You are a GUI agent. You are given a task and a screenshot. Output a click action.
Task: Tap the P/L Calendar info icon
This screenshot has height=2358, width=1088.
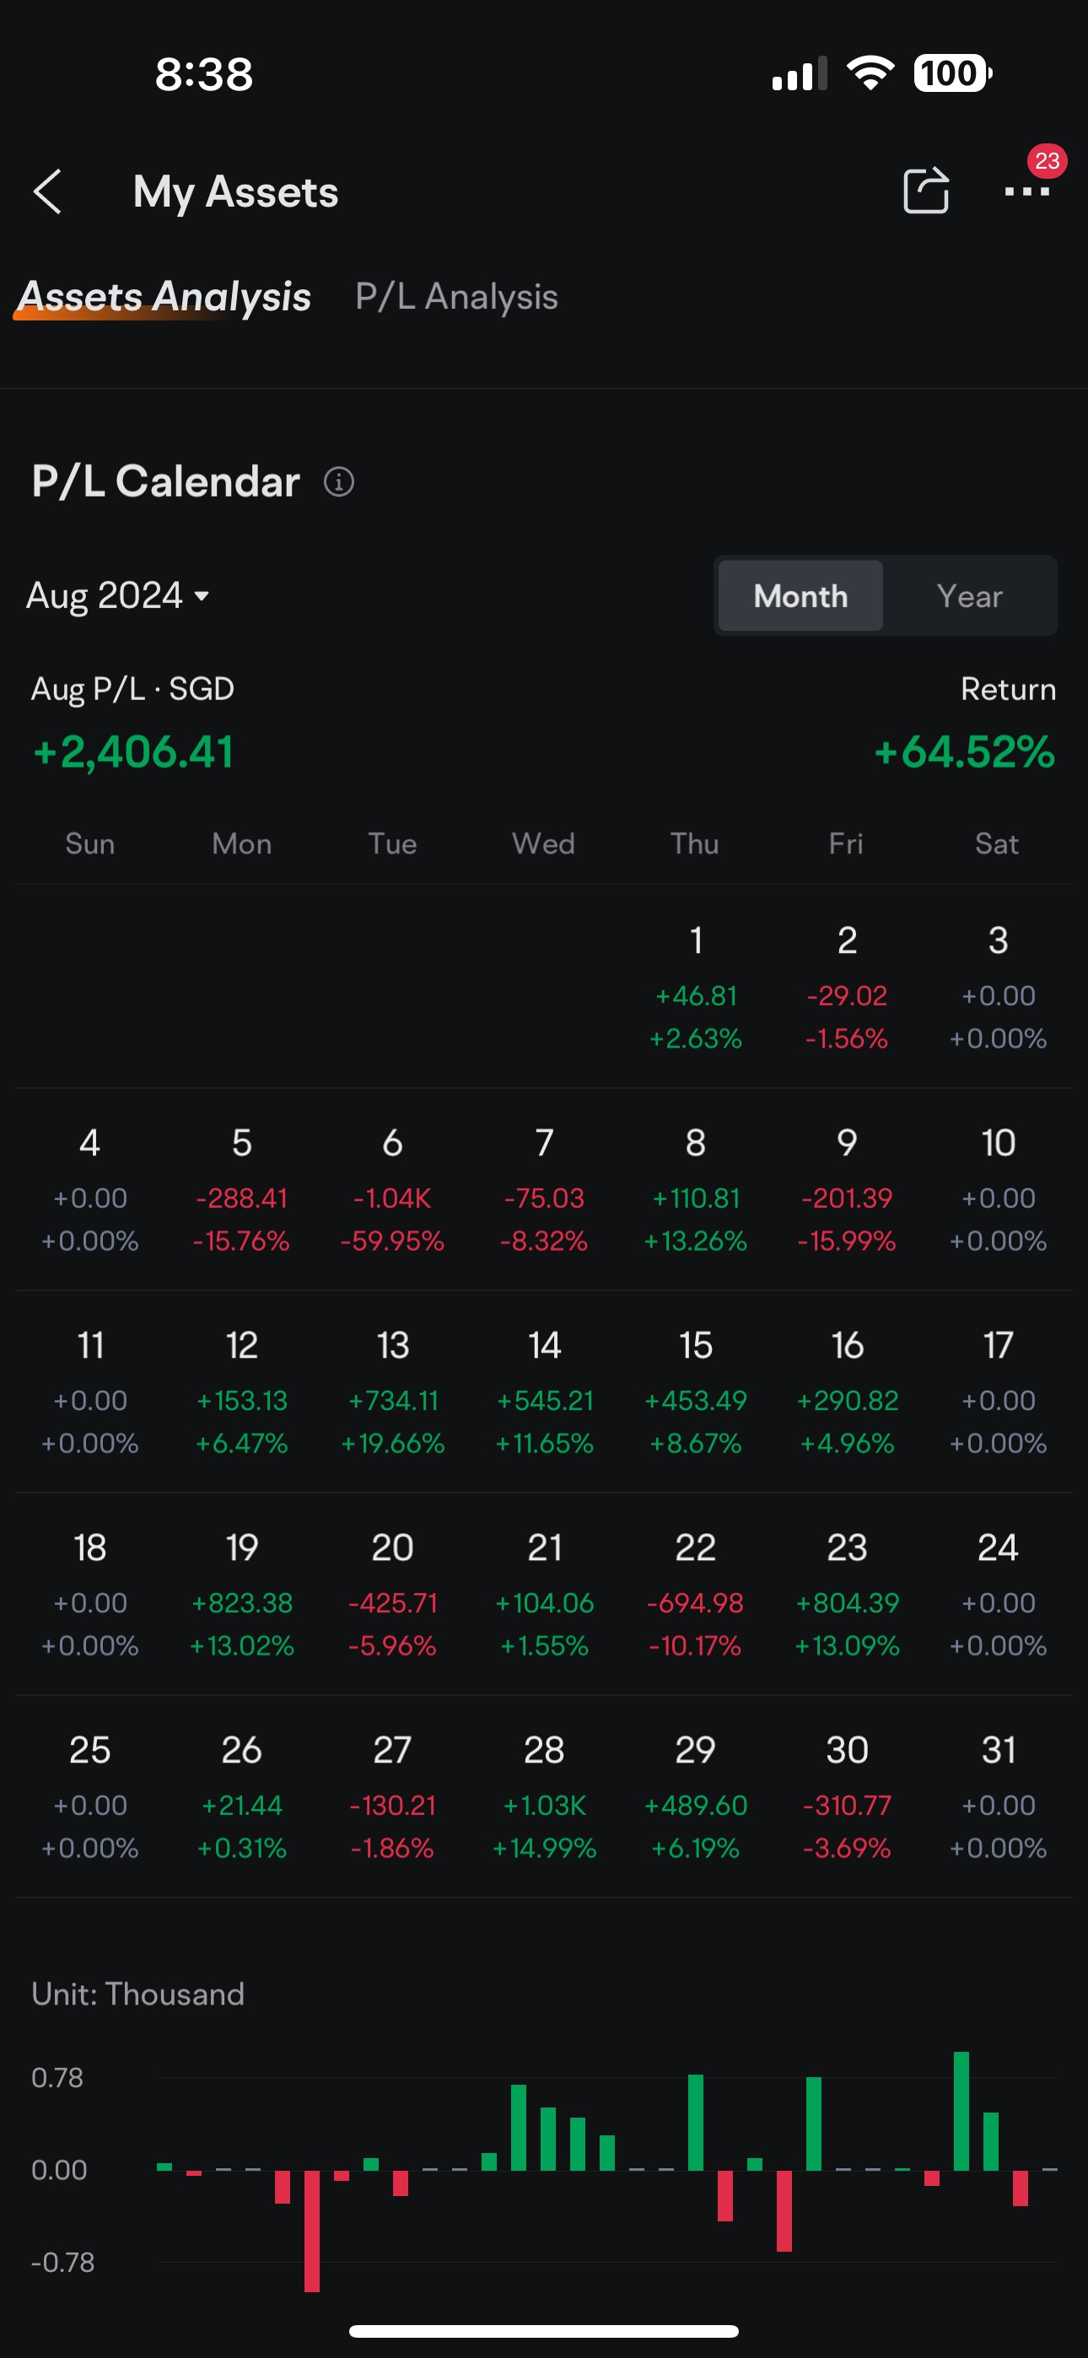pos(339,482)
